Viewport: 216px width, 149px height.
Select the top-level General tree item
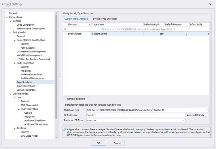[13, 13]
